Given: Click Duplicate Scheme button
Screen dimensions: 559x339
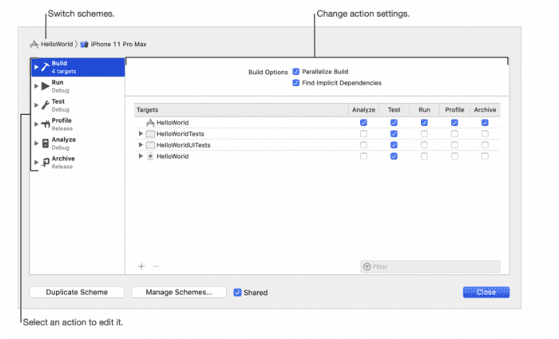Looking at the screenshot, I should pyautogui.click(x=77, y=293).
